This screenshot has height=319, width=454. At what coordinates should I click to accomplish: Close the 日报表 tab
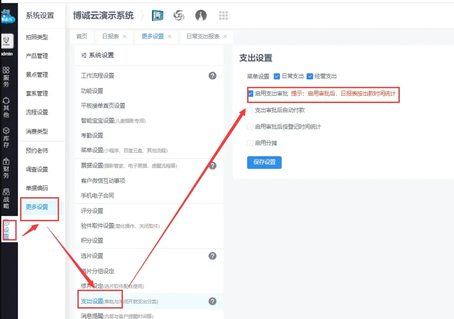[x=125, y=36]
